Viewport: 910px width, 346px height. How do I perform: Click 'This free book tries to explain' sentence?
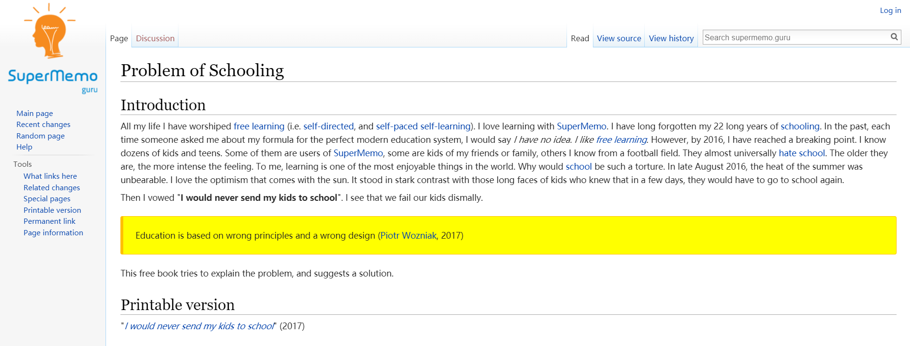257,273
